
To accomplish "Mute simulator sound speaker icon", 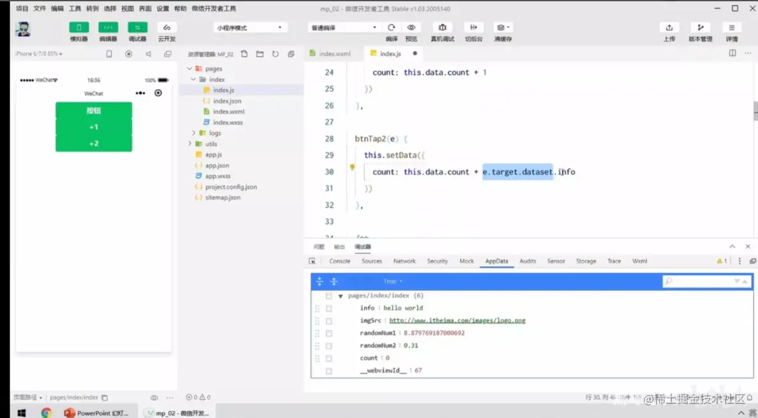I will pos(149,54).
